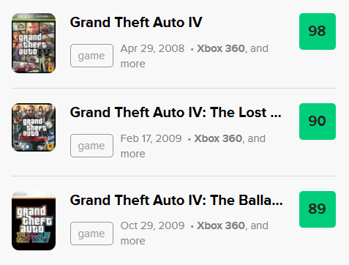The image size is (349, 265).
Task: Click 'more' platforms under Apr 29, 2008
Action: coord(133,64)
